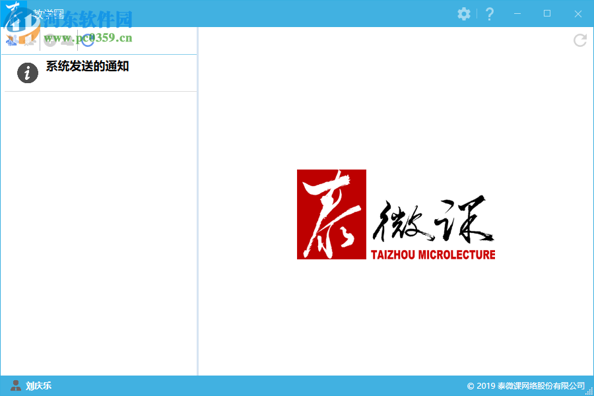The width and height of the screenshot is (594, 396).
Task: Click the TAIZHOU MICROLECTURE caption
Action: [x=433, y=255]
